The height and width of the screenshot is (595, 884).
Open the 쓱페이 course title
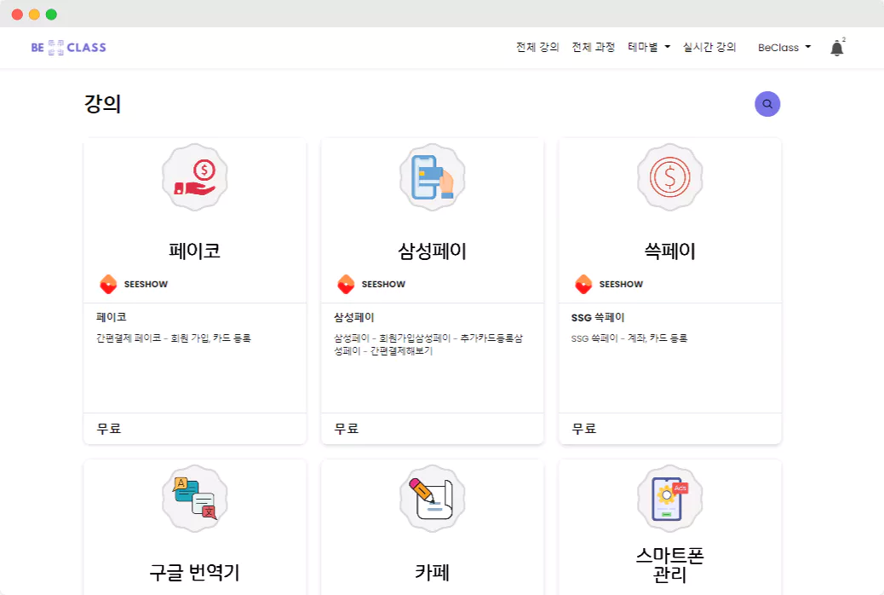click(669, 251)
